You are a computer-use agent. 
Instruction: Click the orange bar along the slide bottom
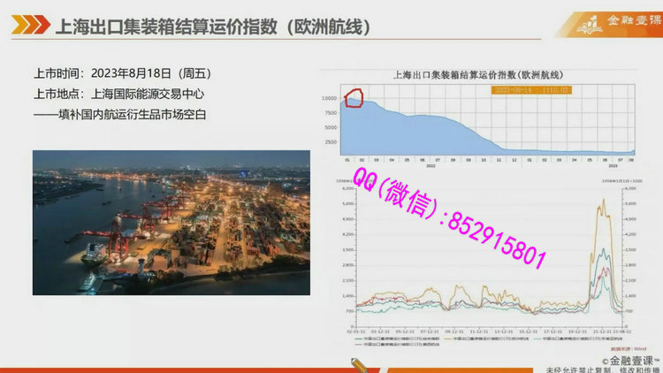click(177, 366)
